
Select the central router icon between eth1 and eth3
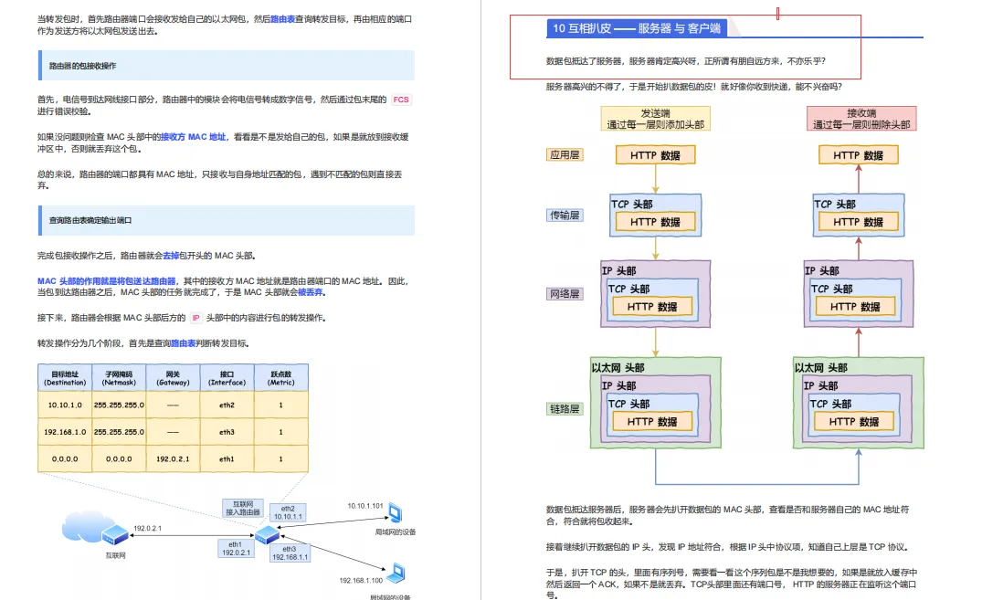(268, 534)
